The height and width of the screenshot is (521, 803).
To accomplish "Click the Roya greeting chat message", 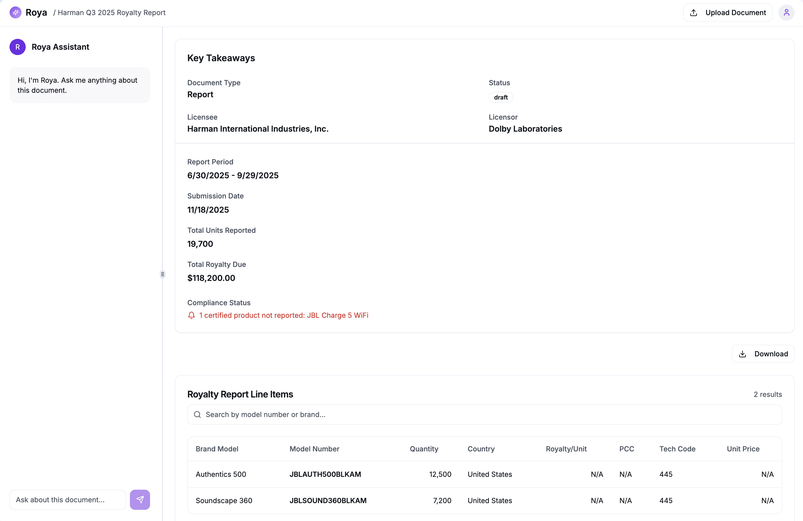I will [x=80, y=85].
